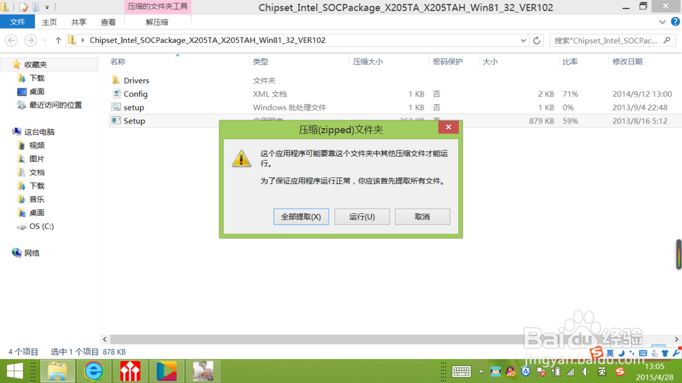Sort by the 类型 column header
The image size is (682, 383).
261,62
